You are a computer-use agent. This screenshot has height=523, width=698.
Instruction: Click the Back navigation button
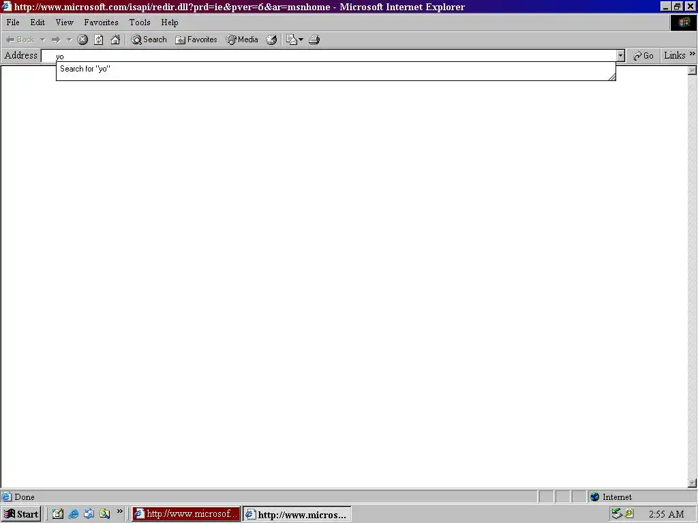[20, 39]
